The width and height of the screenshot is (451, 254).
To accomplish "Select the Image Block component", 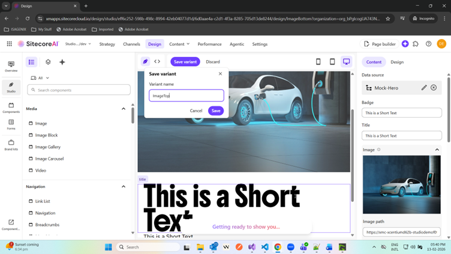I will pyautogui.click(x=46, y=135).
